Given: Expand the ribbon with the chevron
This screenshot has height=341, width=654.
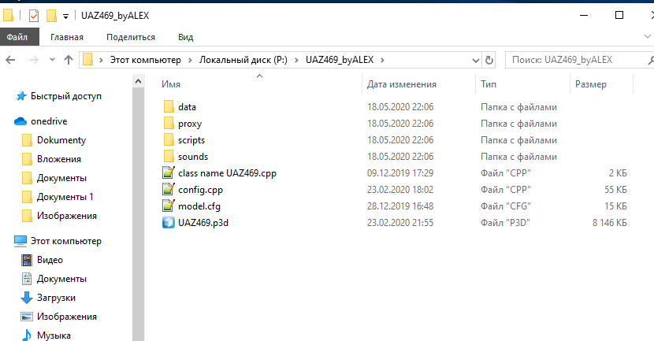Looking at the screenshot, I should click(x=648, y=37).
